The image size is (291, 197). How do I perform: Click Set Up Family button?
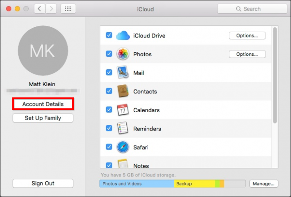43,118
